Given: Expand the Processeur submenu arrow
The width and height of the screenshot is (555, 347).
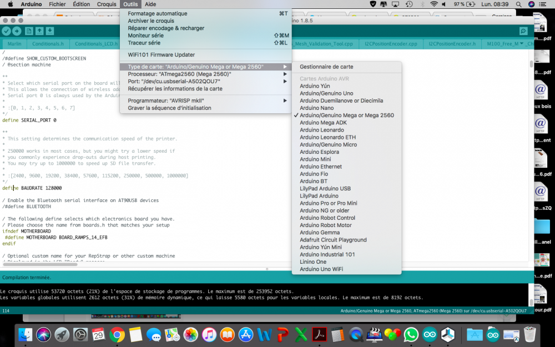Looking at the screenshot, I should click(x=285, y=74).
